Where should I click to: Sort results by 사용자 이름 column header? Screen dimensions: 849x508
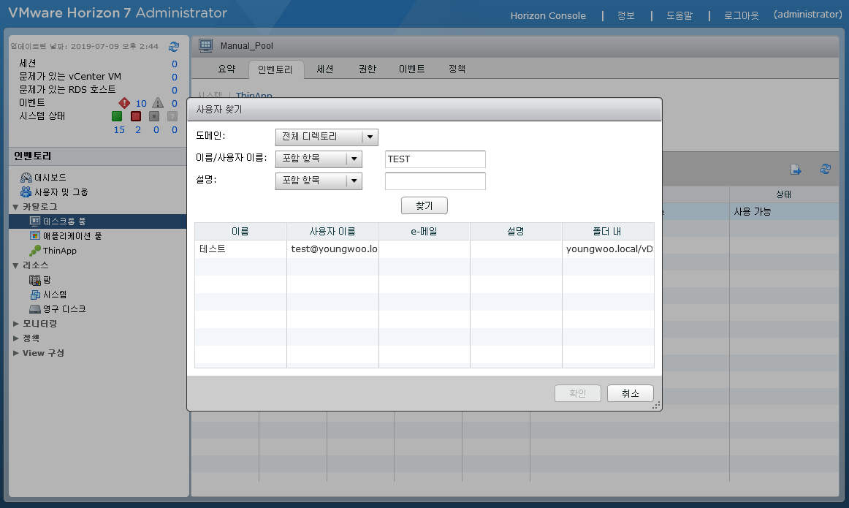(332, 231)
